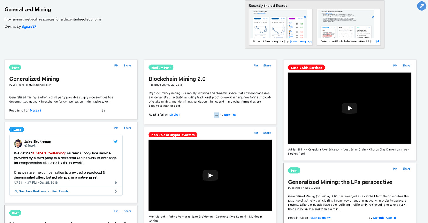Play the New Role of Crypto Investors video
The image size is (428, 223).
(210, 175)
